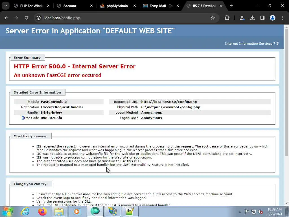Click physical path C:\inetpub\wwwroot\config.php
The width and height of the screenshot is (289, 217).
pos(171,107)
